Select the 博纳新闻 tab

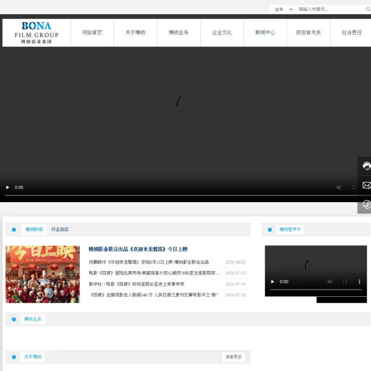[x=34, y=229]
